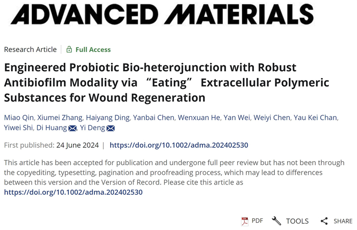Screen dimensions: 357x230
Task: Click envelope icon next to Di Huang
Action: [72, 128]
